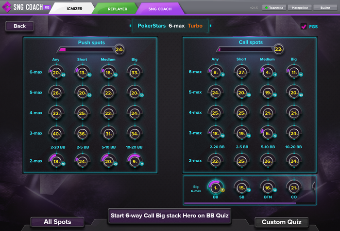Click the Push spots overall progress bar
The height and width of the screenshot is (231, 340).
[86, 49]
